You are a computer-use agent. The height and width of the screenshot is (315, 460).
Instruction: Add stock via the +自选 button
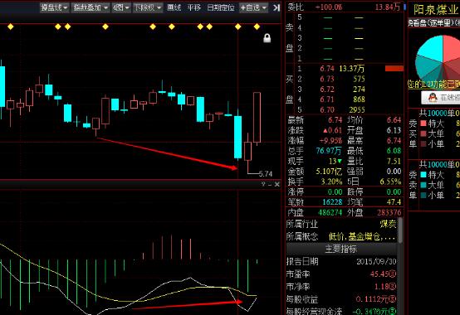[253, 7]
